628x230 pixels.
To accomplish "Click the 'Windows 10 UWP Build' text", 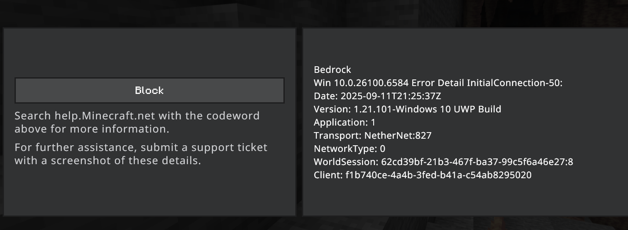I will (x=448, y=109).
